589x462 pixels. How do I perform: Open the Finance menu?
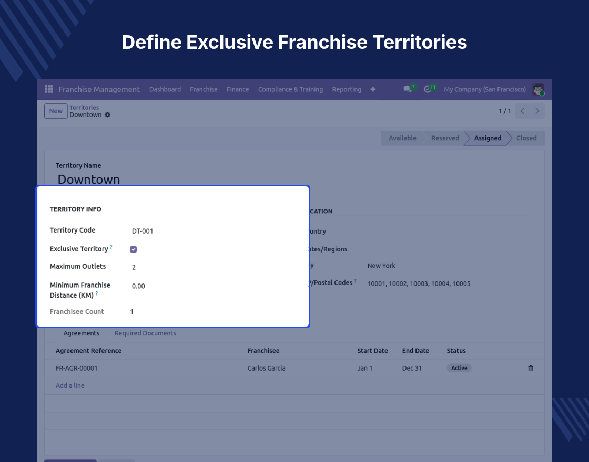(237, 89)
